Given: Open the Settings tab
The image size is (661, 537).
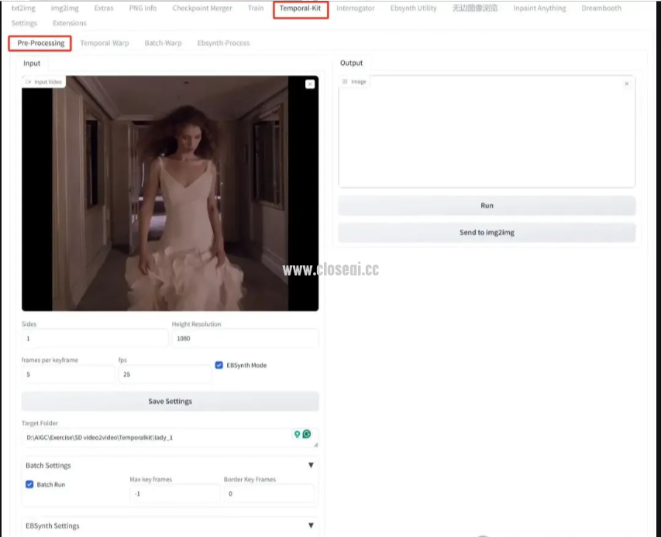Looking at the screenshot, I should pos(24,23).
